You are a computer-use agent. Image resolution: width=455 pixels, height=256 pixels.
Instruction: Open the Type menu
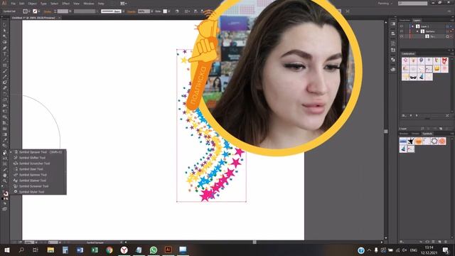coord(43,4)
